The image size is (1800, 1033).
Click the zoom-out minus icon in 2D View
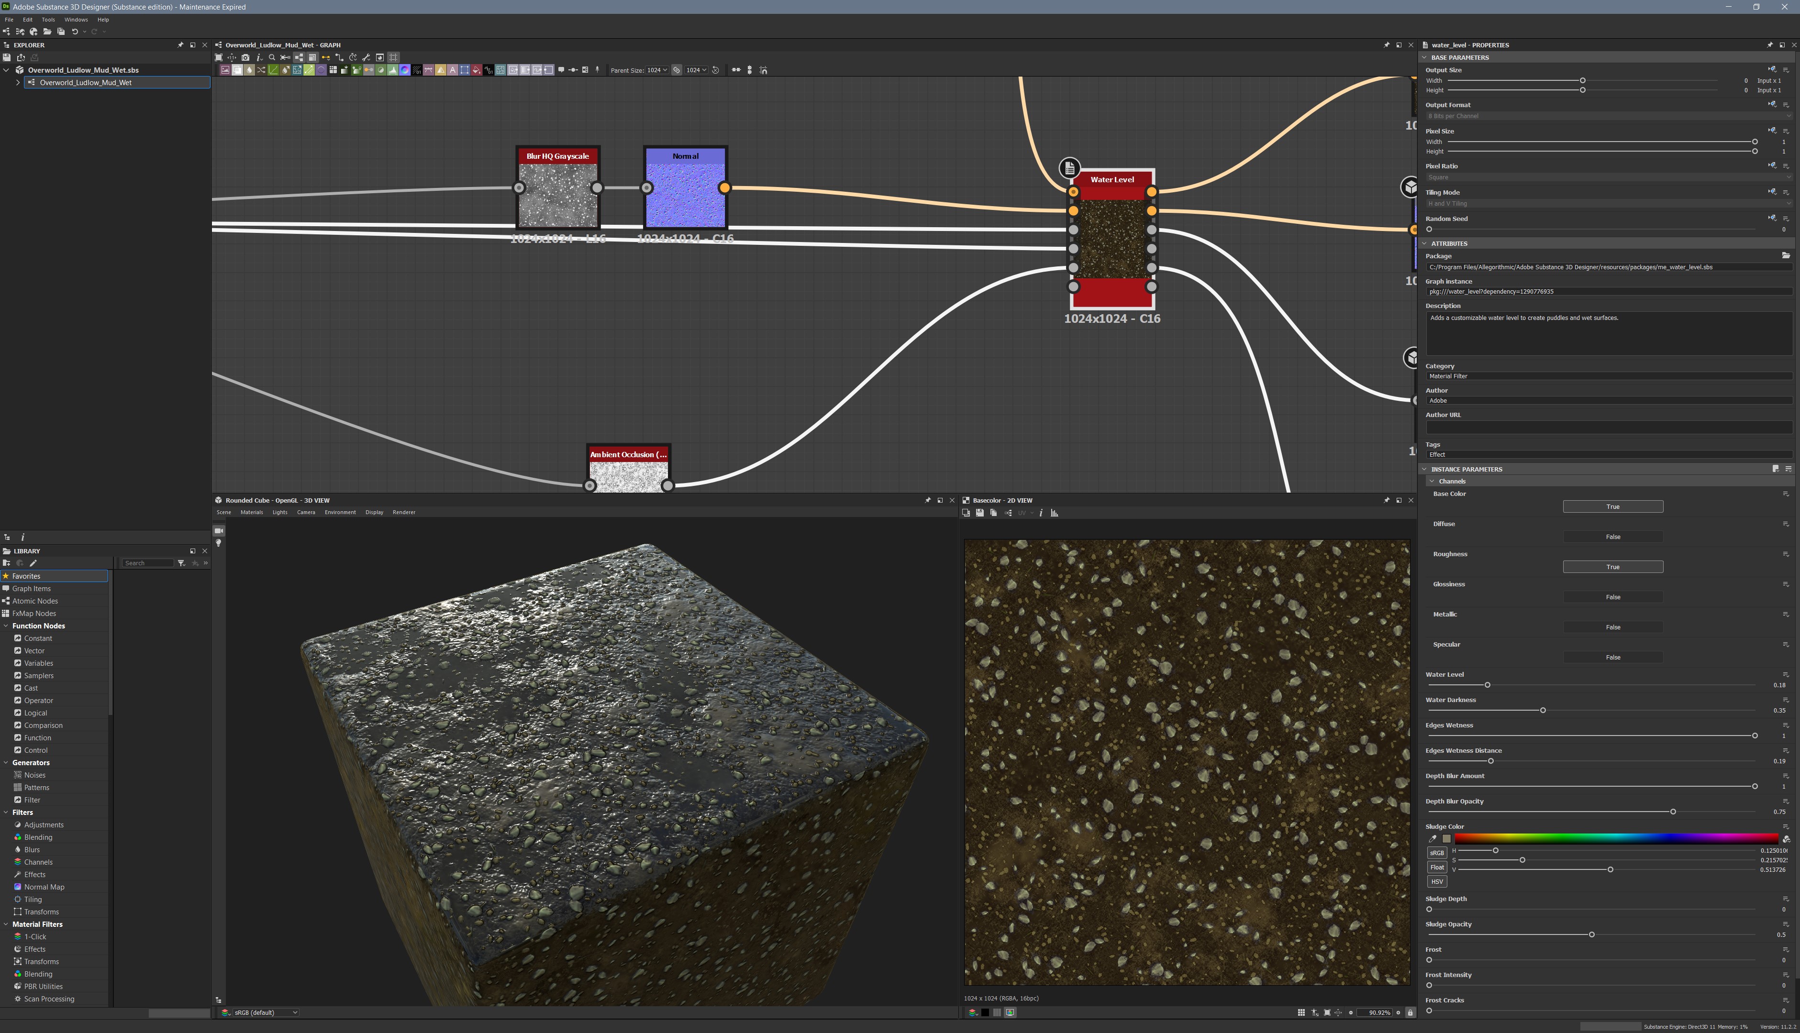pyautogui.click(x=1351, y=1012)
